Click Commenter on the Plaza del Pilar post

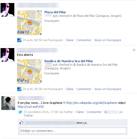(x=84, y=40)
